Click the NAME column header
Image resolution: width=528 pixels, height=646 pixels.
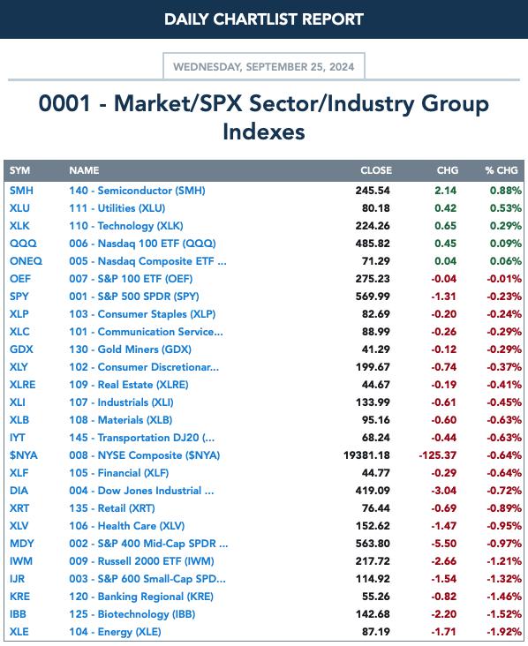(x=84, y=170)
